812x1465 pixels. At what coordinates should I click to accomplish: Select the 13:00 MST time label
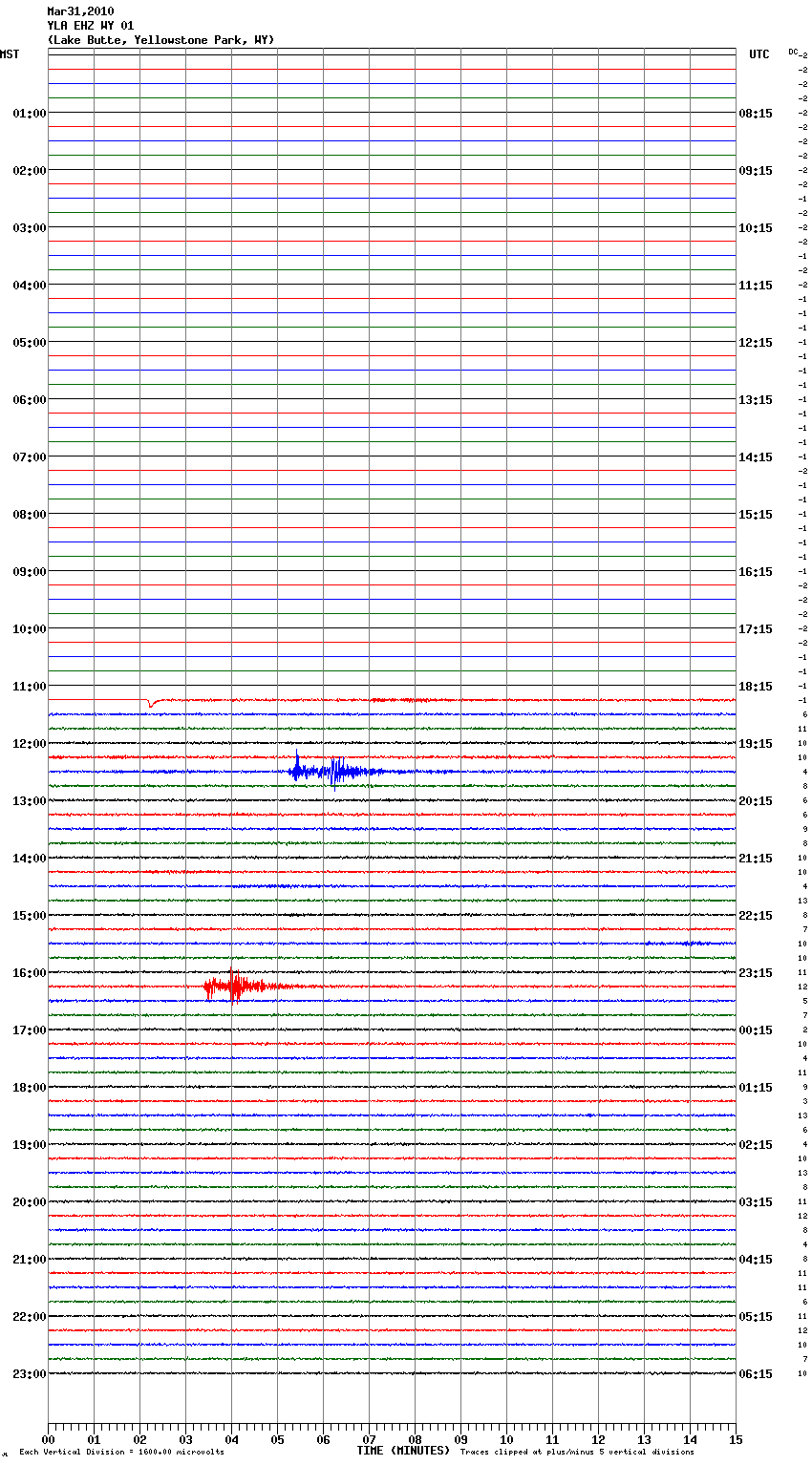tap(30, 800)
